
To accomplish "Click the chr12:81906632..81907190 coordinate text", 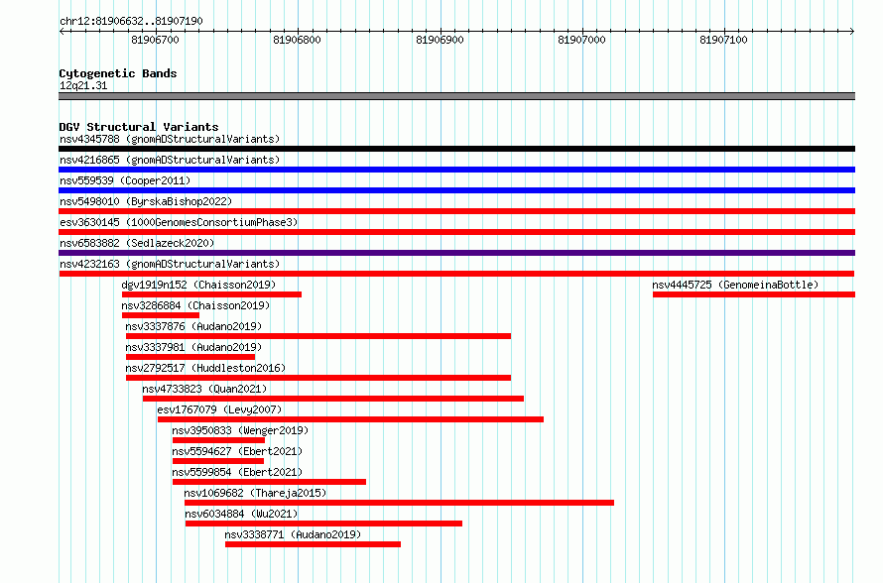I will coord(131,22).
